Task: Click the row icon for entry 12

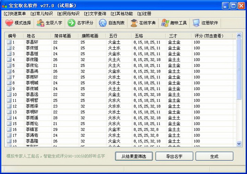Action: (9, 106)
